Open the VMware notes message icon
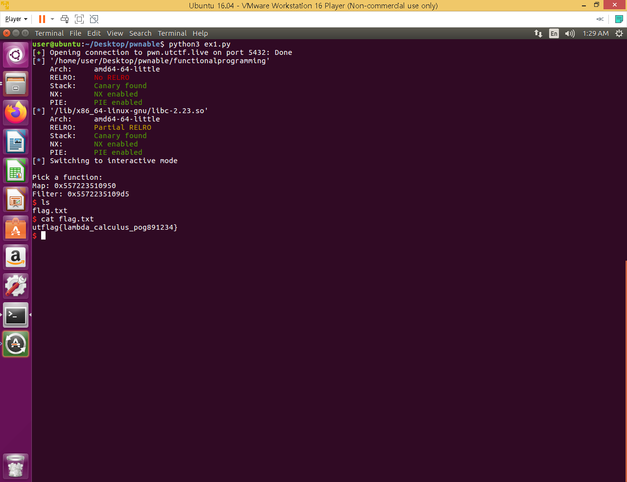This screenshot has height=482, width=627. coord(619,19)
